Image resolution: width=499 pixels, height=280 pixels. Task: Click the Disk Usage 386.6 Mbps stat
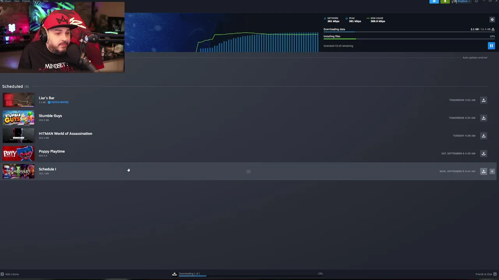[376, 19]
